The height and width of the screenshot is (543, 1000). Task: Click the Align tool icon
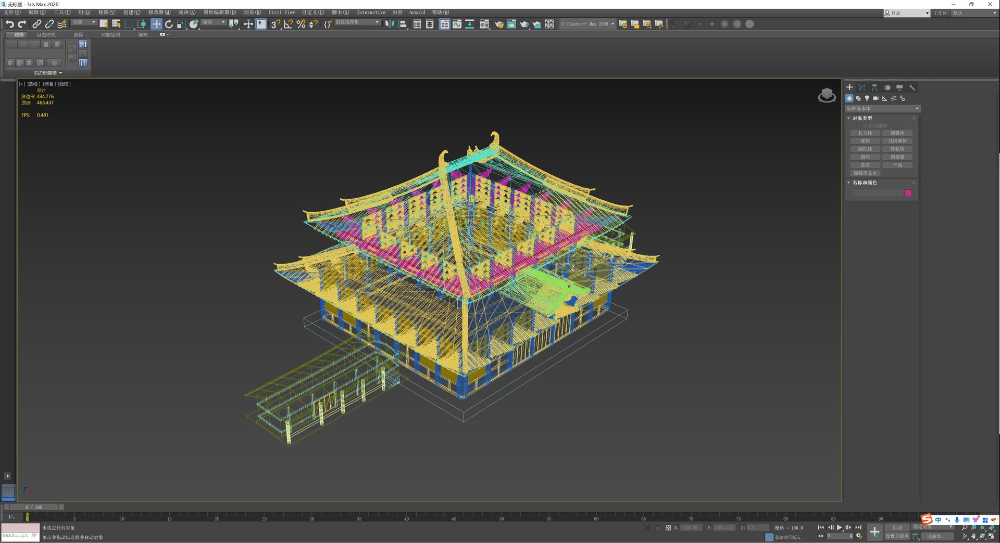tap(403, 24)
